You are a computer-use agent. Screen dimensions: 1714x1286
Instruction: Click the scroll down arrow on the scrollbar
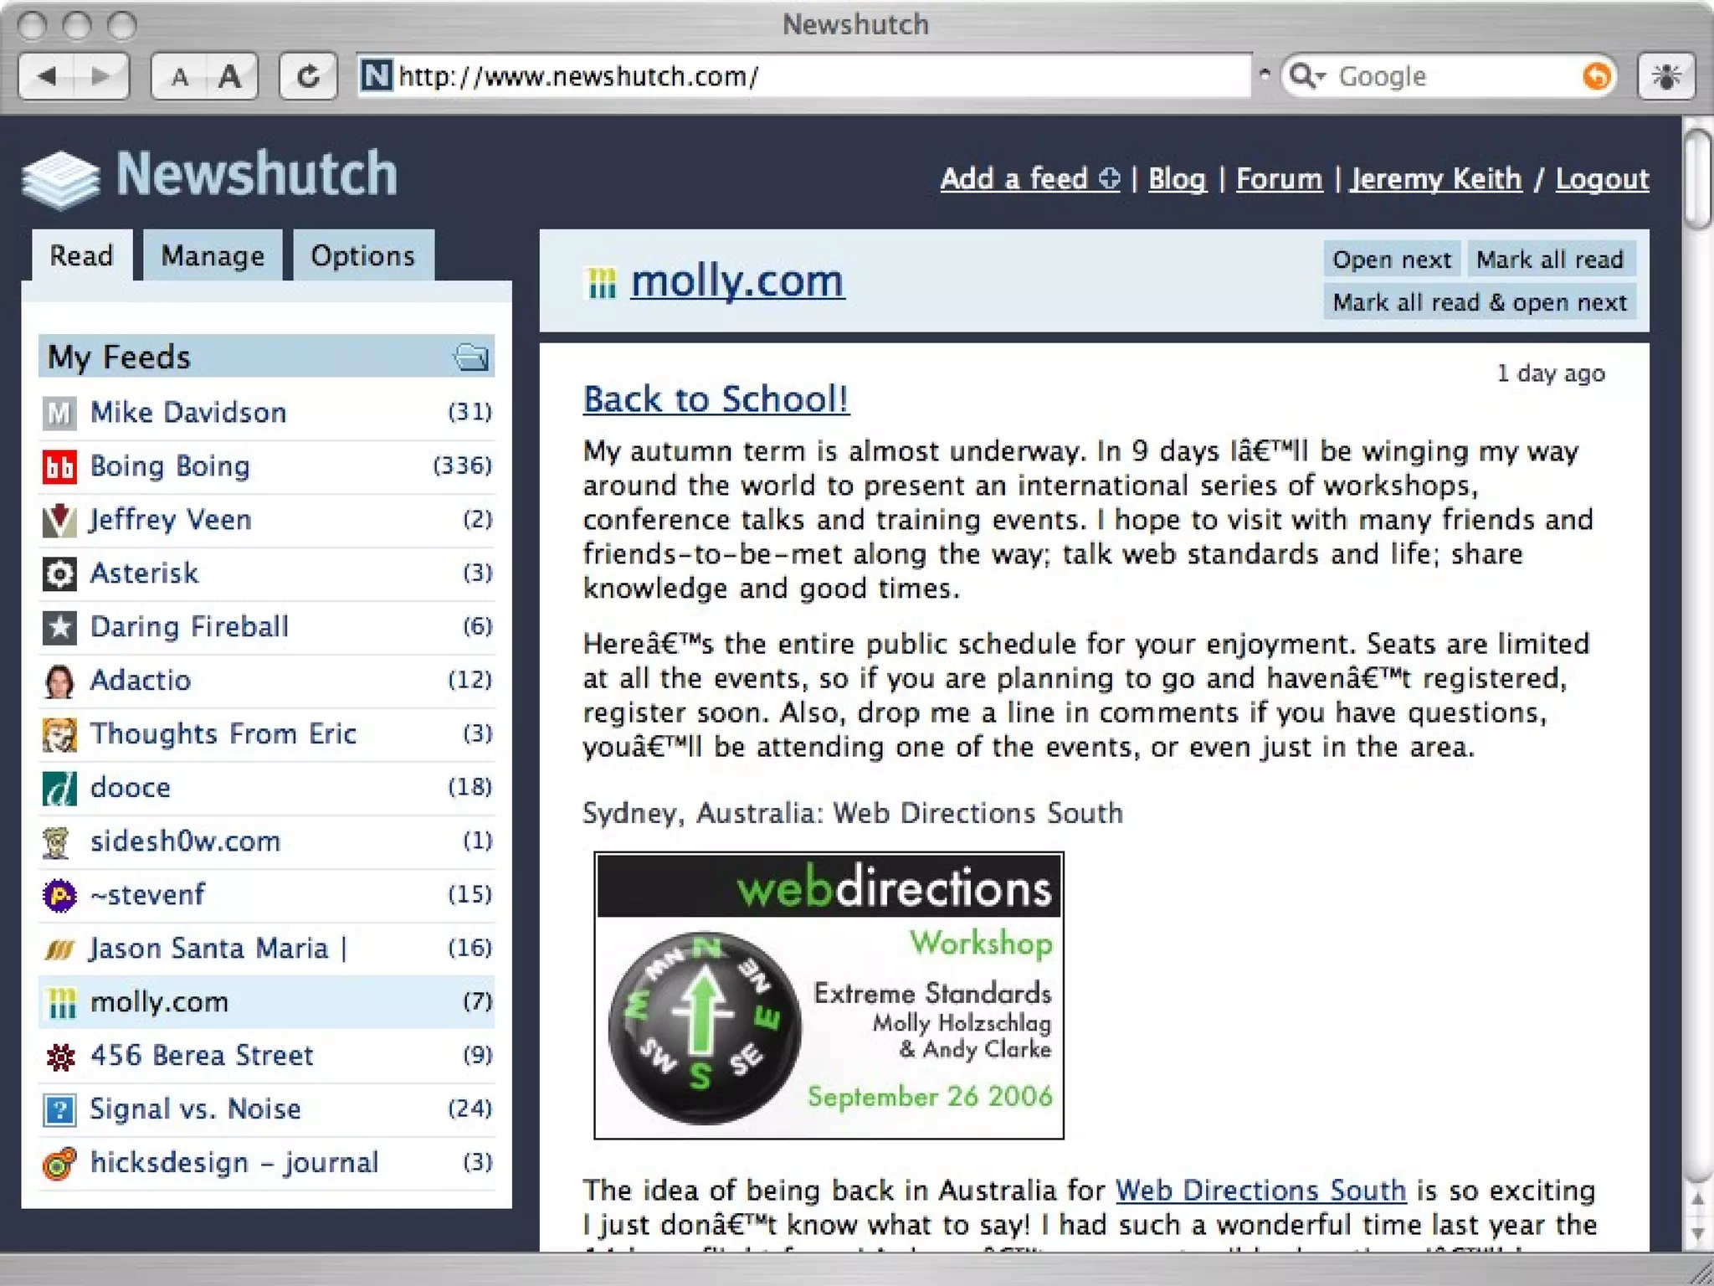[x=1696, y=1234]
